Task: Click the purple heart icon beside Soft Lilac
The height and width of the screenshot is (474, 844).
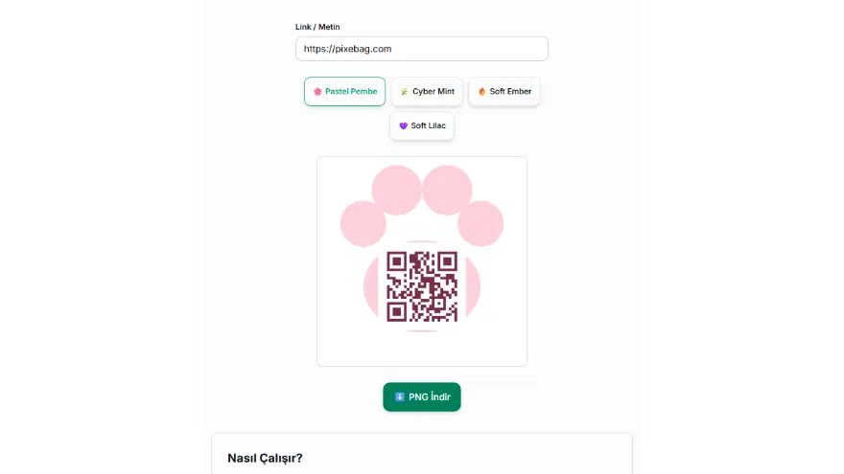Action: pos(403,125)
